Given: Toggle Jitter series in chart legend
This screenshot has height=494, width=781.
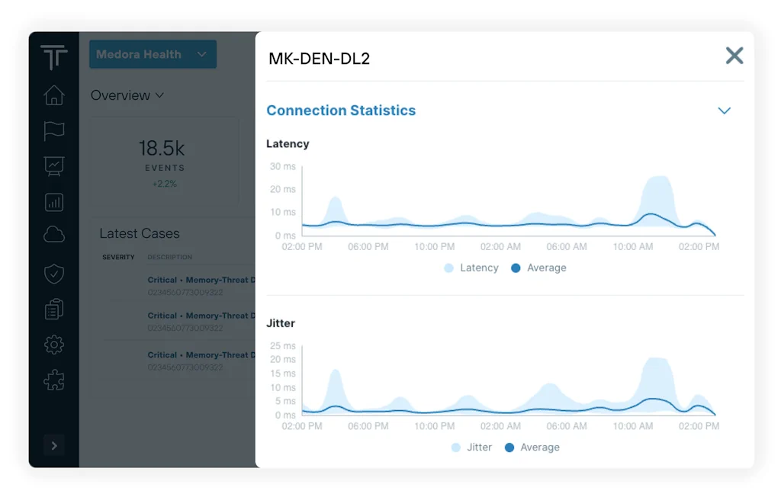Looking at the screenshot, I should 471,447.
